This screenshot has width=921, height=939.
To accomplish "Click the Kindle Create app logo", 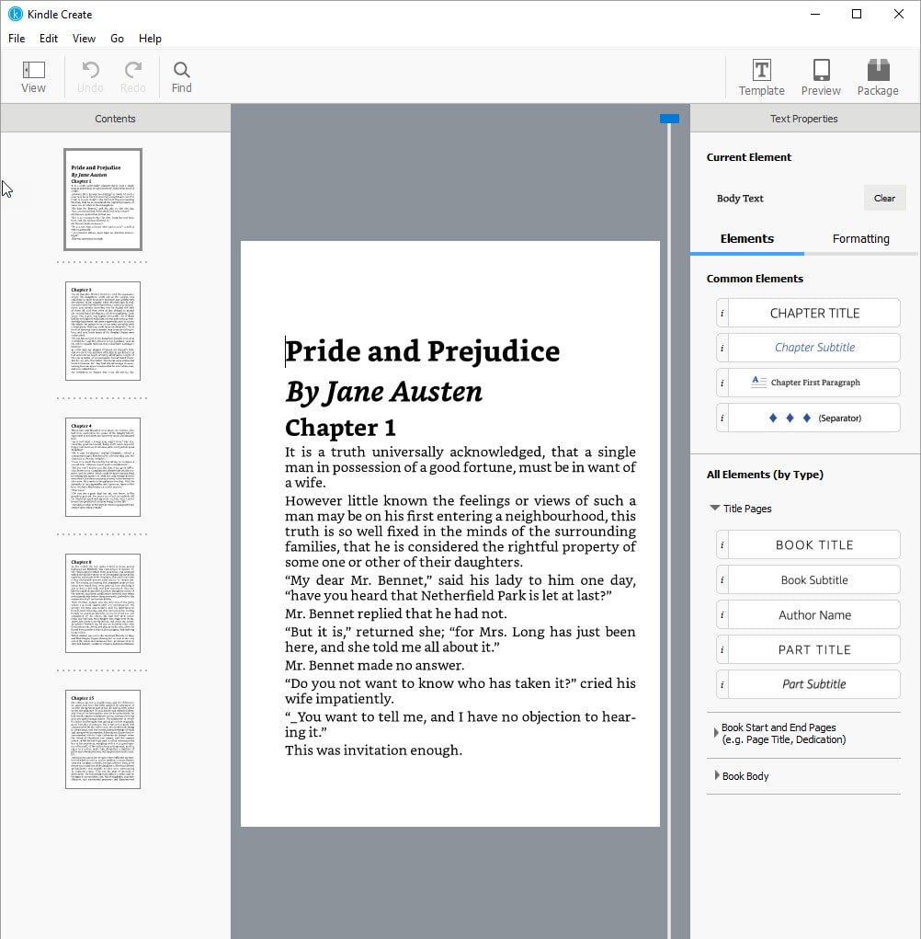I will (15, 14).
